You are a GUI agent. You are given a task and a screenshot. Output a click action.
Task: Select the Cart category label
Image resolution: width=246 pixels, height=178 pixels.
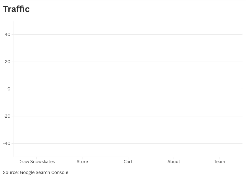coord(128,162)
